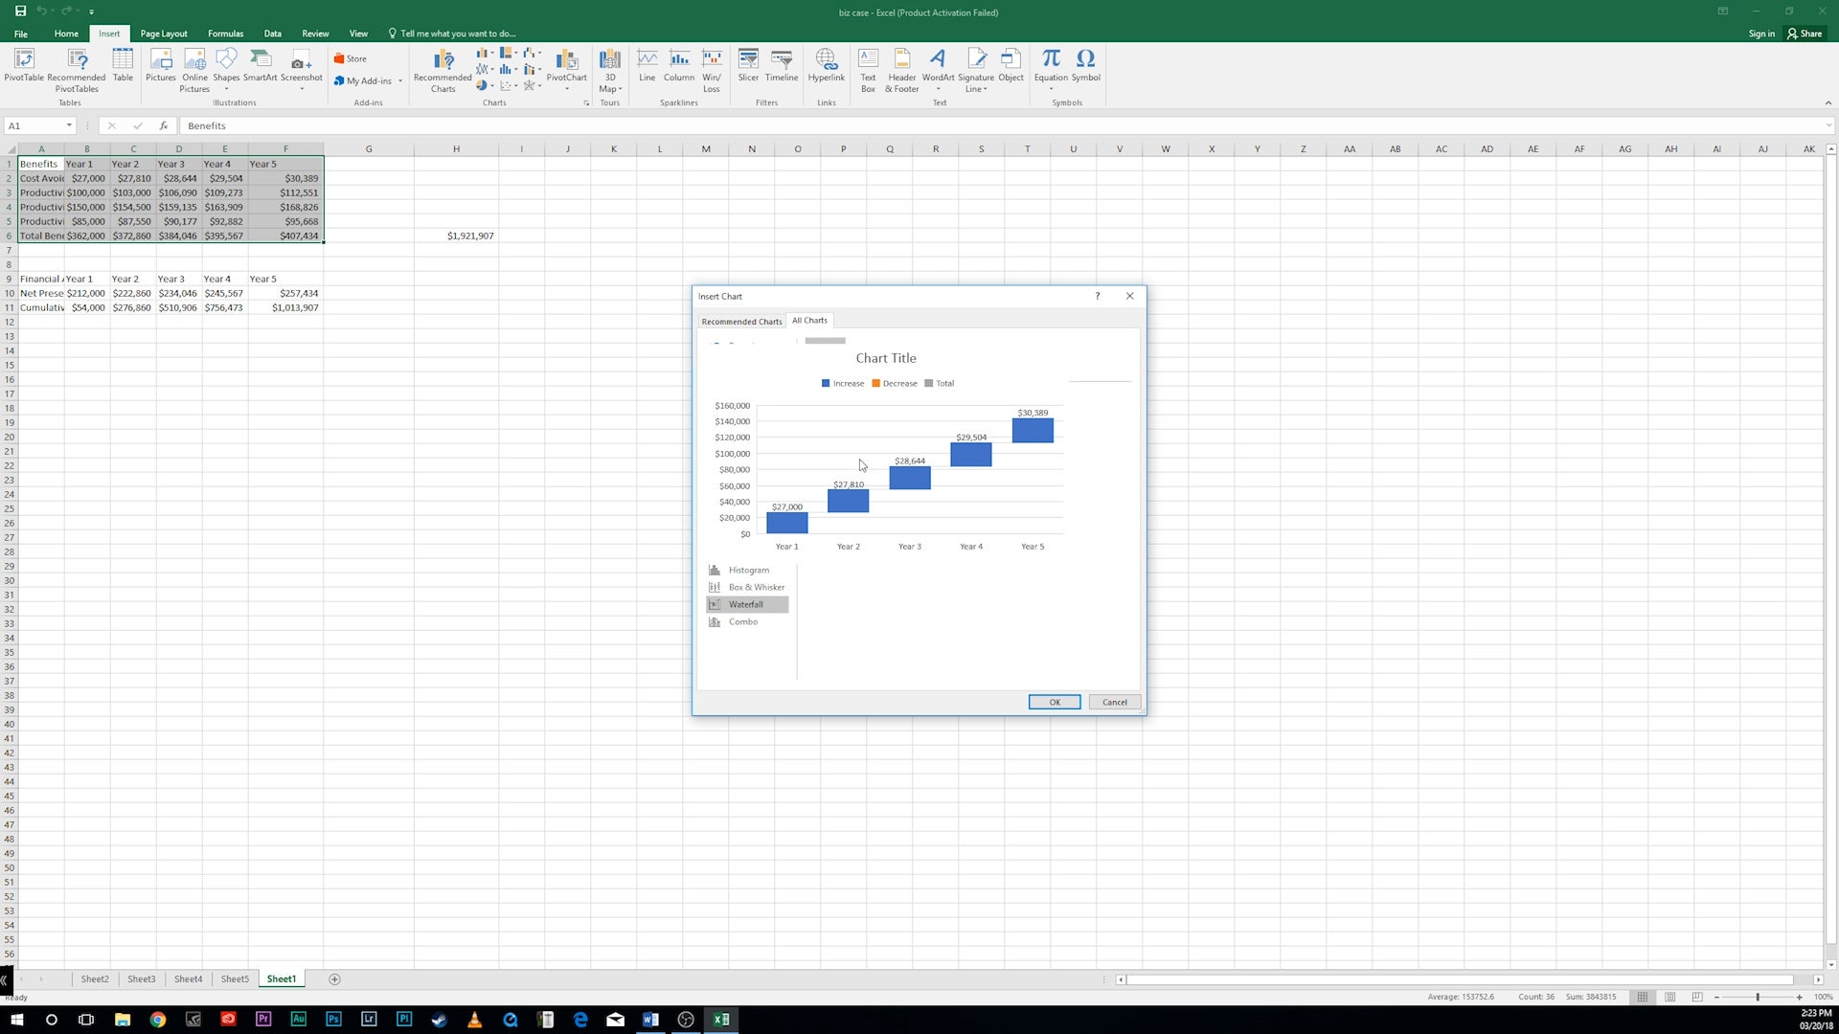Viewport: 1839px width, 1034px height.
Task: Expand the My Add-ins dropdown
Action: tap(400, 81)
